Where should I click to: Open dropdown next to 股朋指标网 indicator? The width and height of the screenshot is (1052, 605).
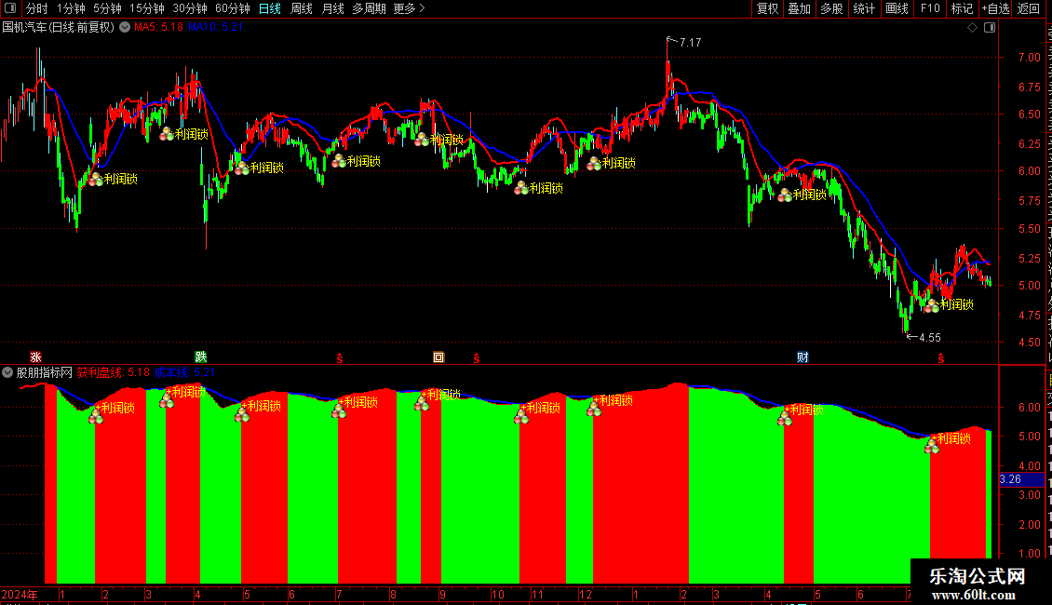pos(7,372)
